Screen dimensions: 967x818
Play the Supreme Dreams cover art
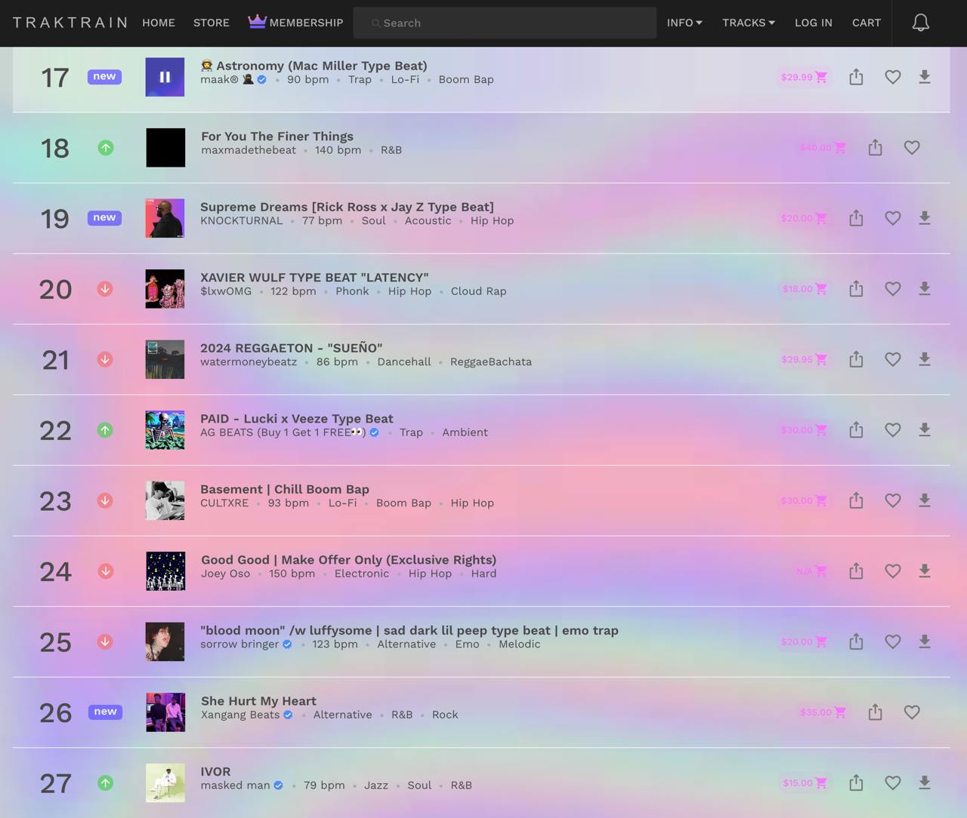click(x=165, y=218)
